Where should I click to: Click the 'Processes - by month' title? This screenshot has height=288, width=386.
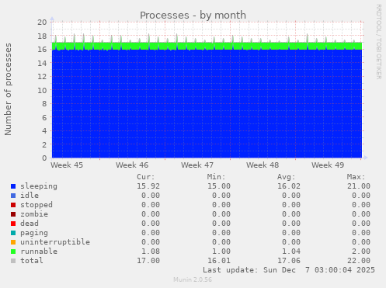193,16
